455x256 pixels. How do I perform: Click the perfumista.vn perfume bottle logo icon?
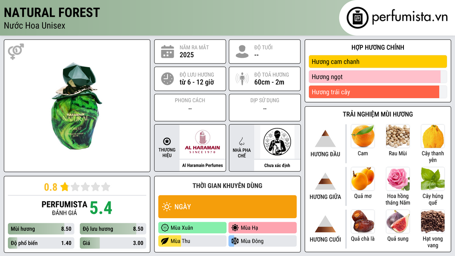point(357,18)
